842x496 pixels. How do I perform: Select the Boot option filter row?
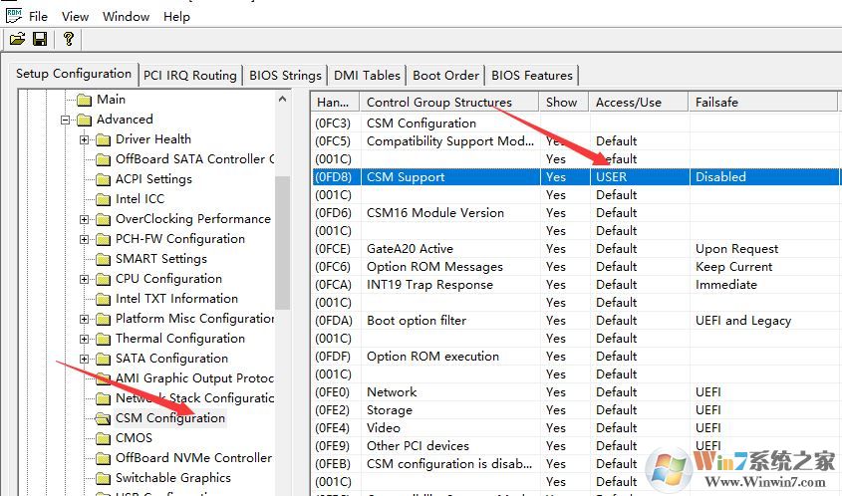click(417, 321)
